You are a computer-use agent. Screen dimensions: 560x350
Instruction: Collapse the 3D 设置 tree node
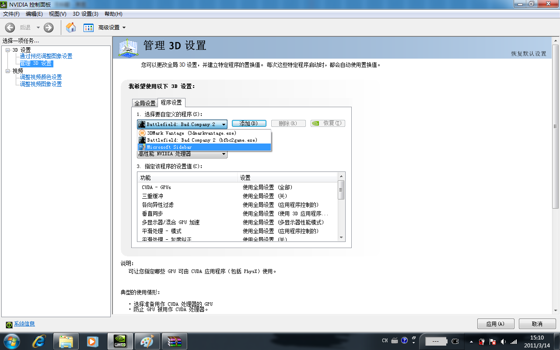[x=7, y=50]
